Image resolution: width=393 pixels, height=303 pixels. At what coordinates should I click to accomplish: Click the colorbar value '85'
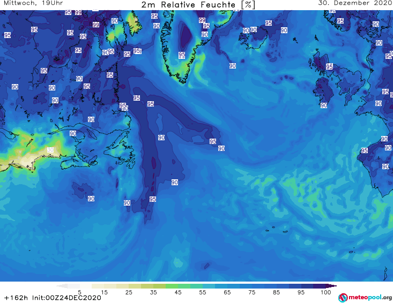pyautogui.click(x=276, y=292)
